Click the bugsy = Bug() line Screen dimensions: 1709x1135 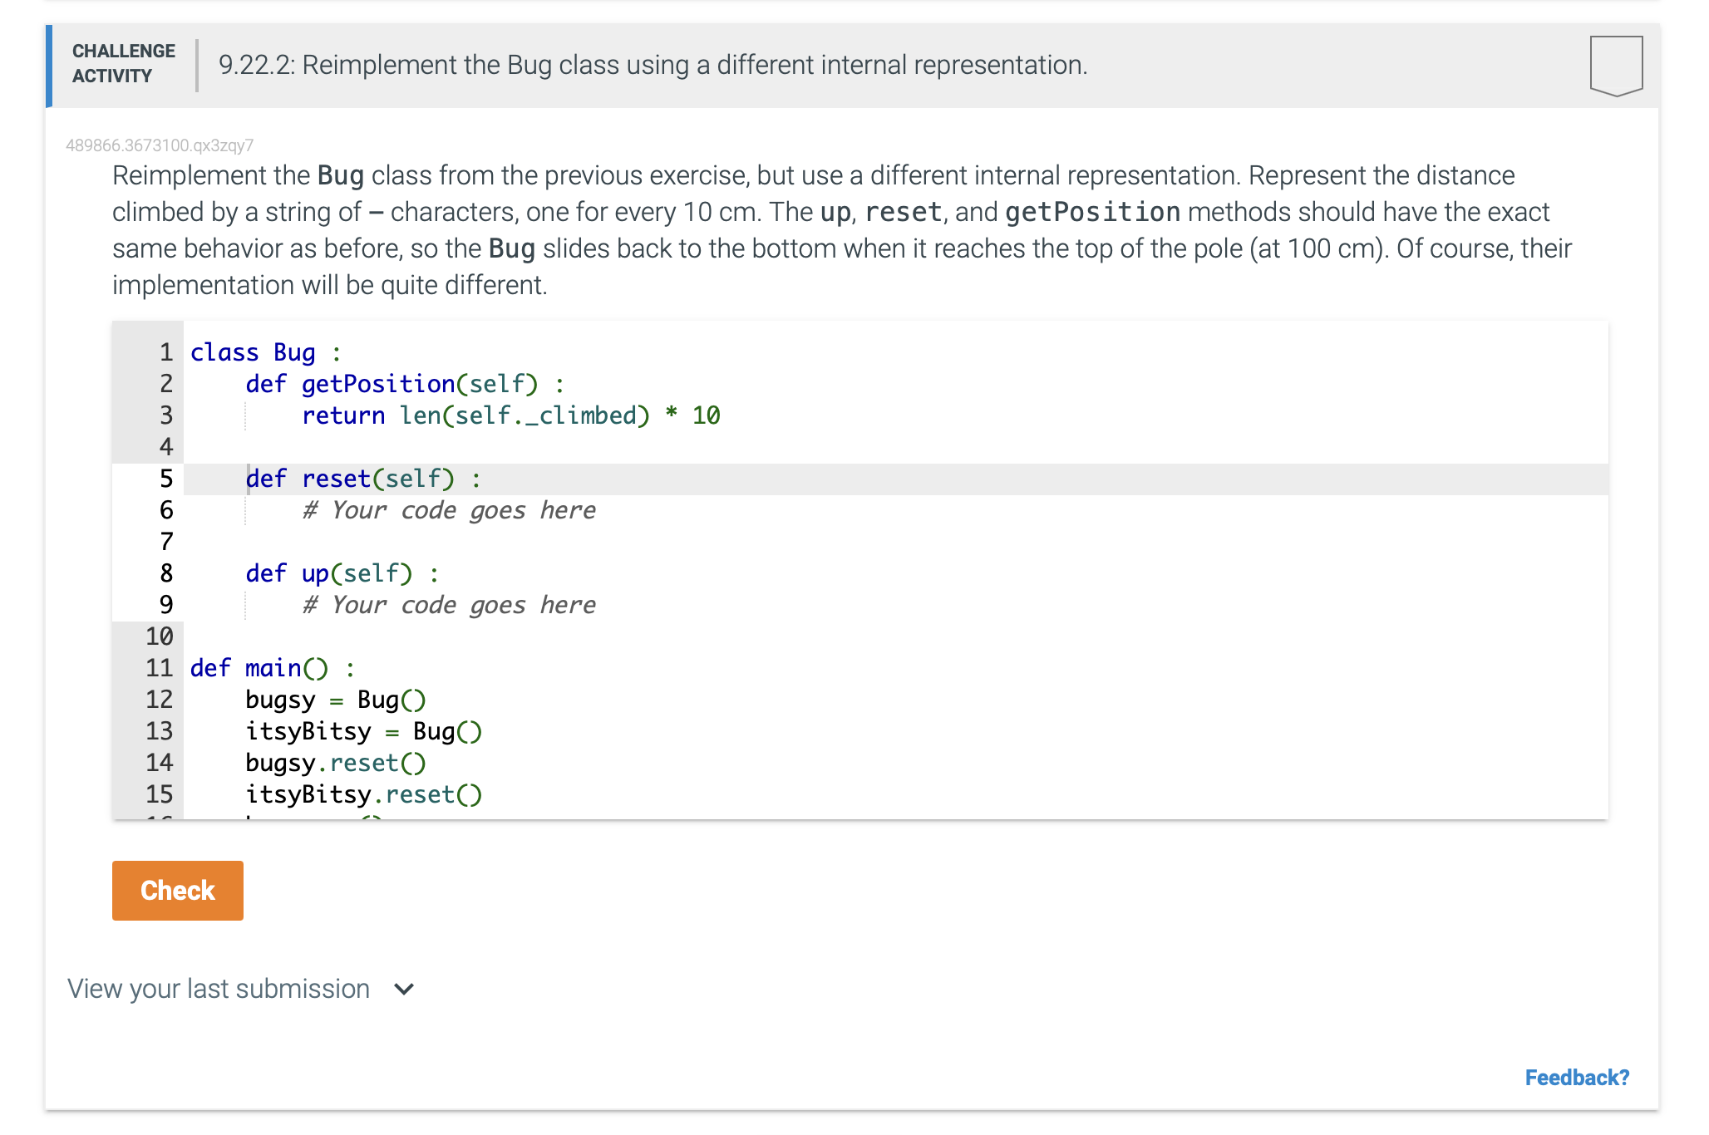(335, 700)
